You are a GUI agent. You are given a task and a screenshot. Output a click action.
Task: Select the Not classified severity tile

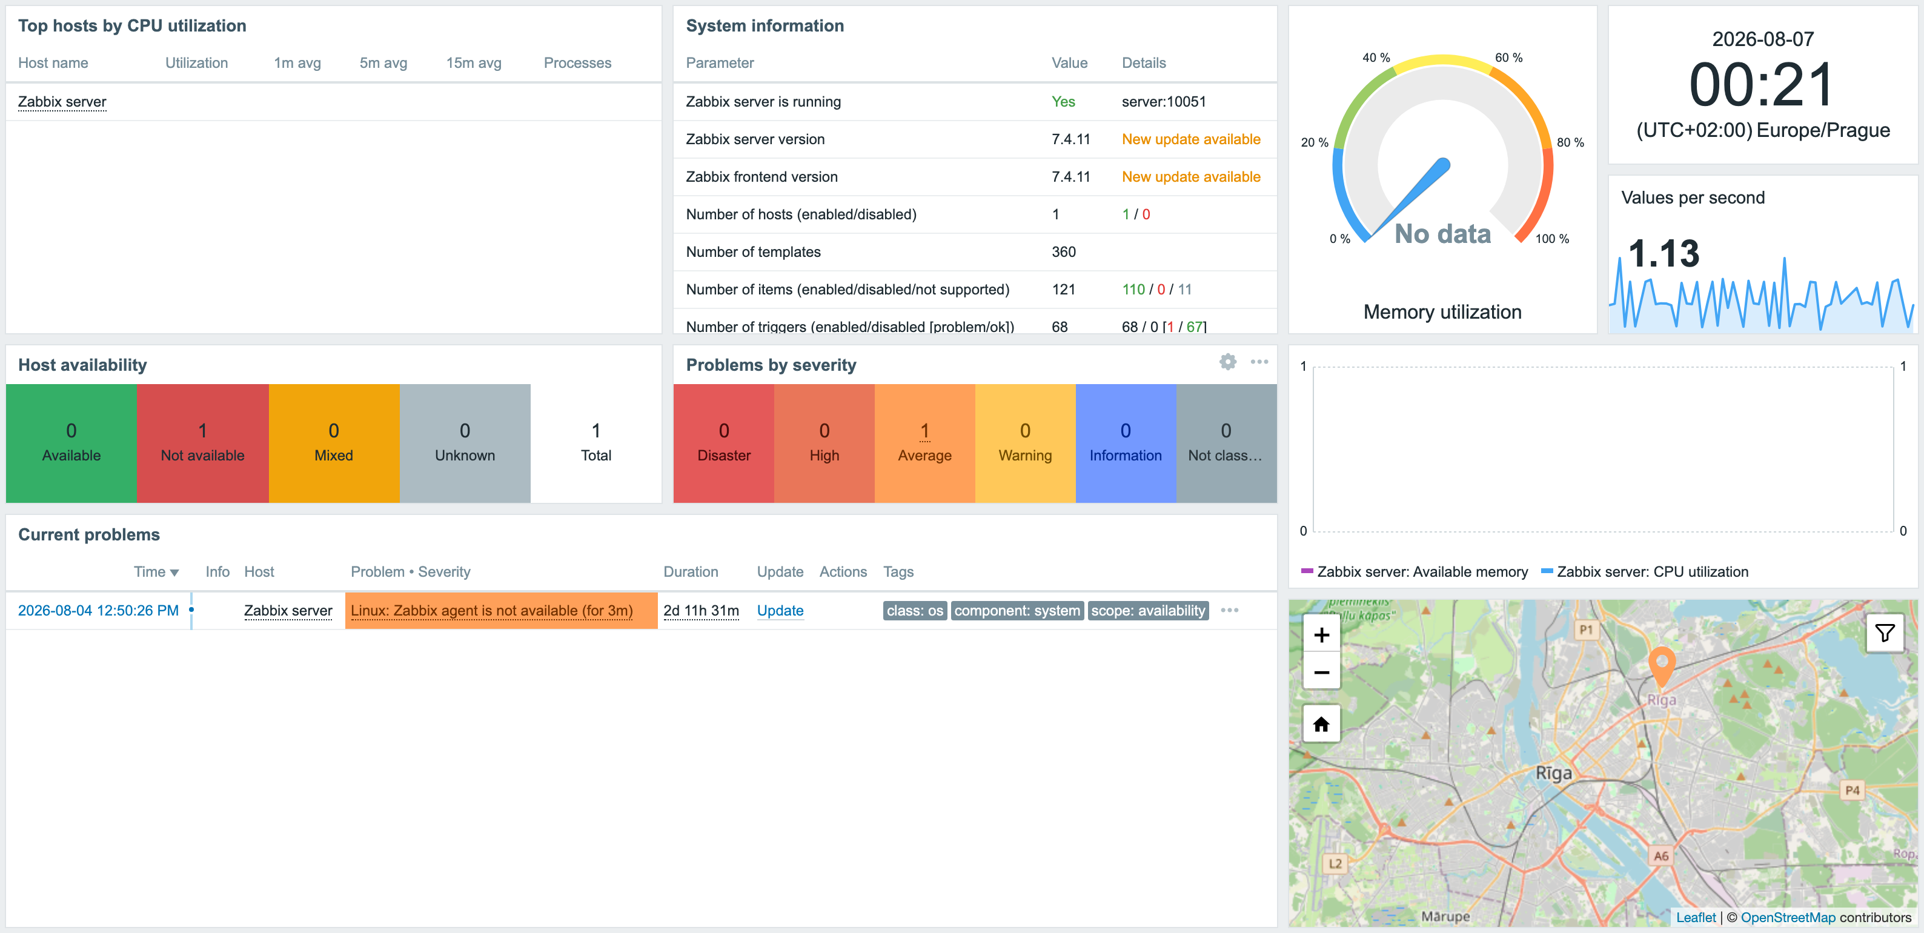click(x=1226, y=443)
